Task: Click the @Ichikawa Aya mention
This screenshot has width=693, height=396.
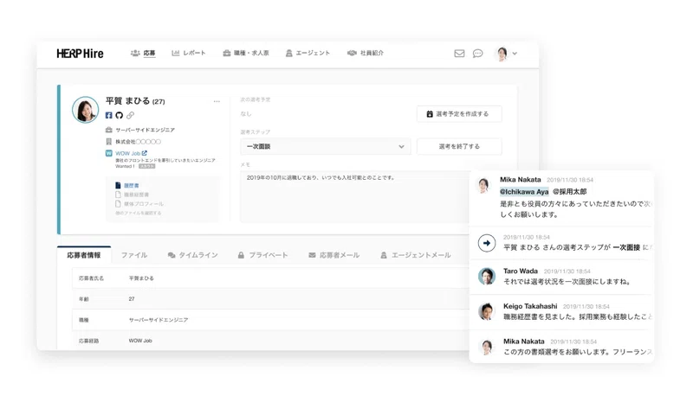Action: [x=524, y=191]
